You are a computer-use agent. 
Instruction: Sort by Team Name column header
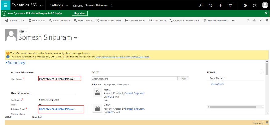click(217, 78)
